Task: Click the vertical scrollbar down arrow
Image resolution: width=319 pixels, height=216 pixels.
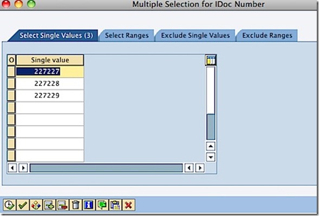Action: [x=211, y=157]
